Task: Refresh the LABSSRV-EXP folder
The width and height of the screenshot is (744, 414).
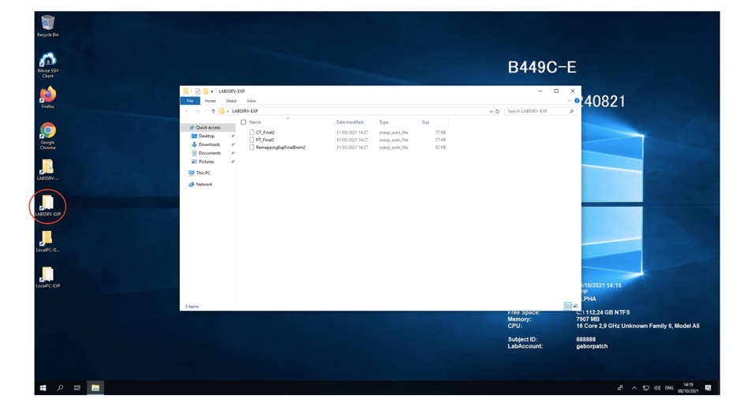Action: point(497,111)
